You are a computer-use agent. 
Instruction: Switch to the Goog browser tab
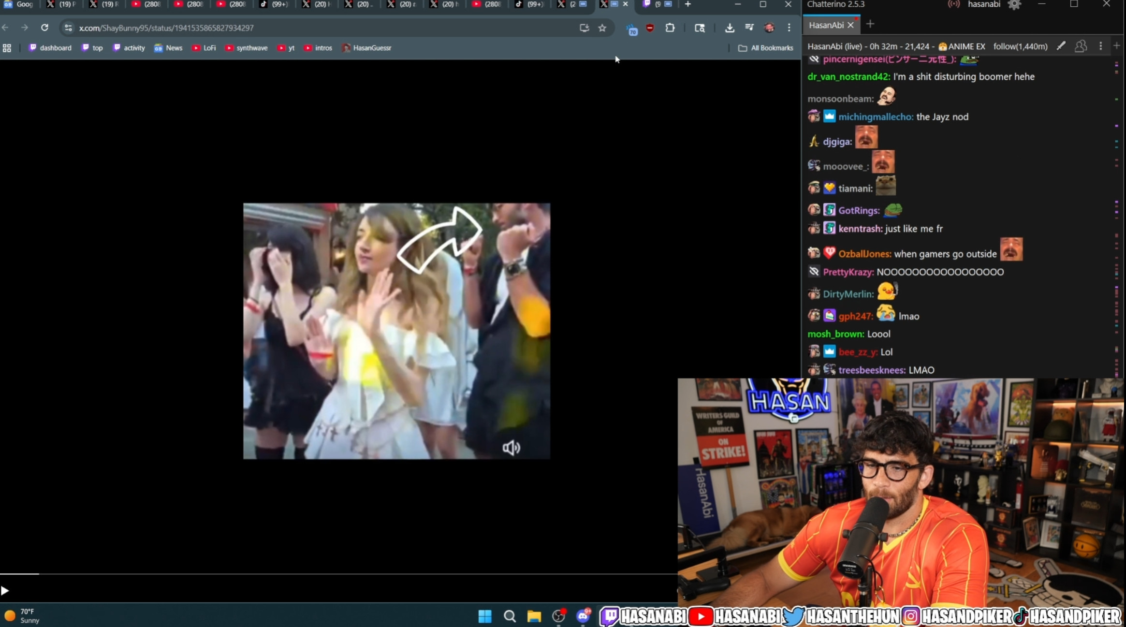19,4
